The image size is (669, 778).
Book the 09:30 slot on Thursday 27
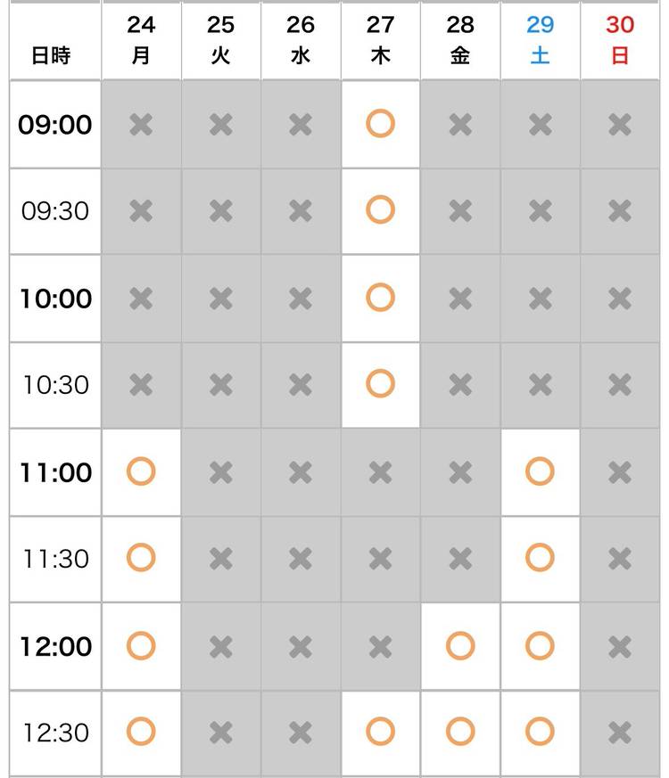(380, 211)
